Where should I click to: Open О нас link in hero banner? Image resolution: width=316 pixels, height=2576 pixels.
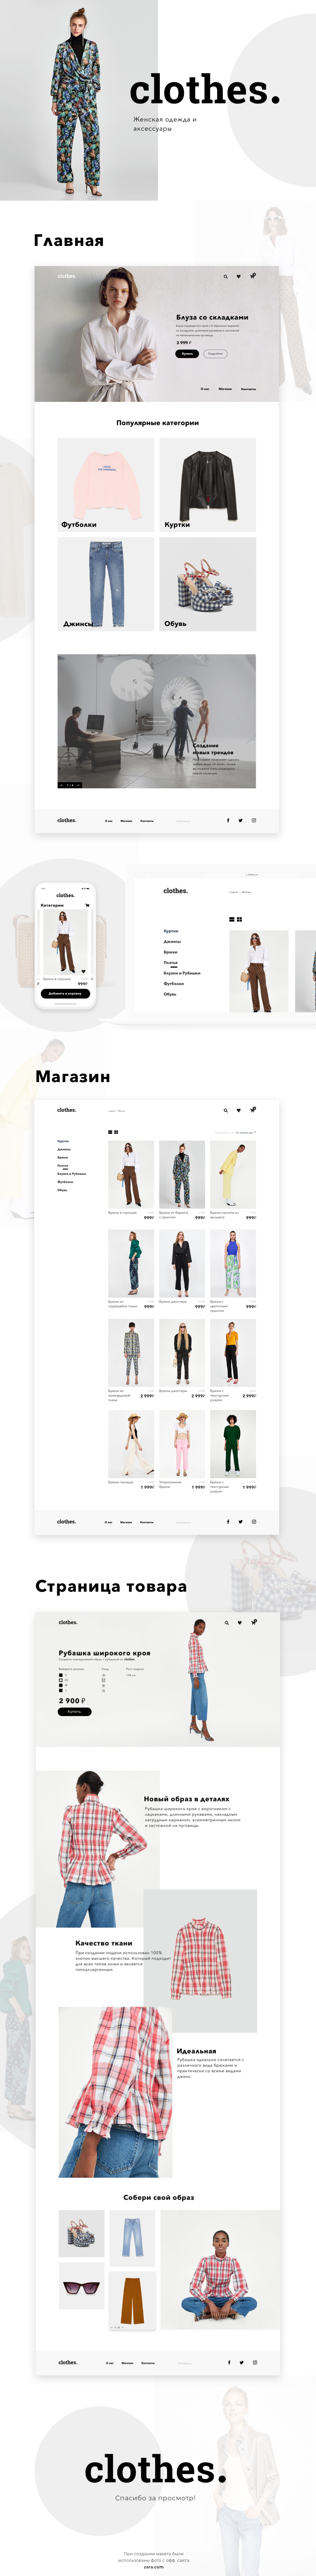(x=205, y=389)
